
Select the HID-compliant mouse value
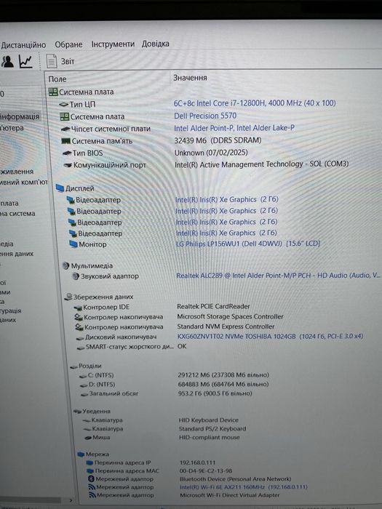(x=210, y=437)
